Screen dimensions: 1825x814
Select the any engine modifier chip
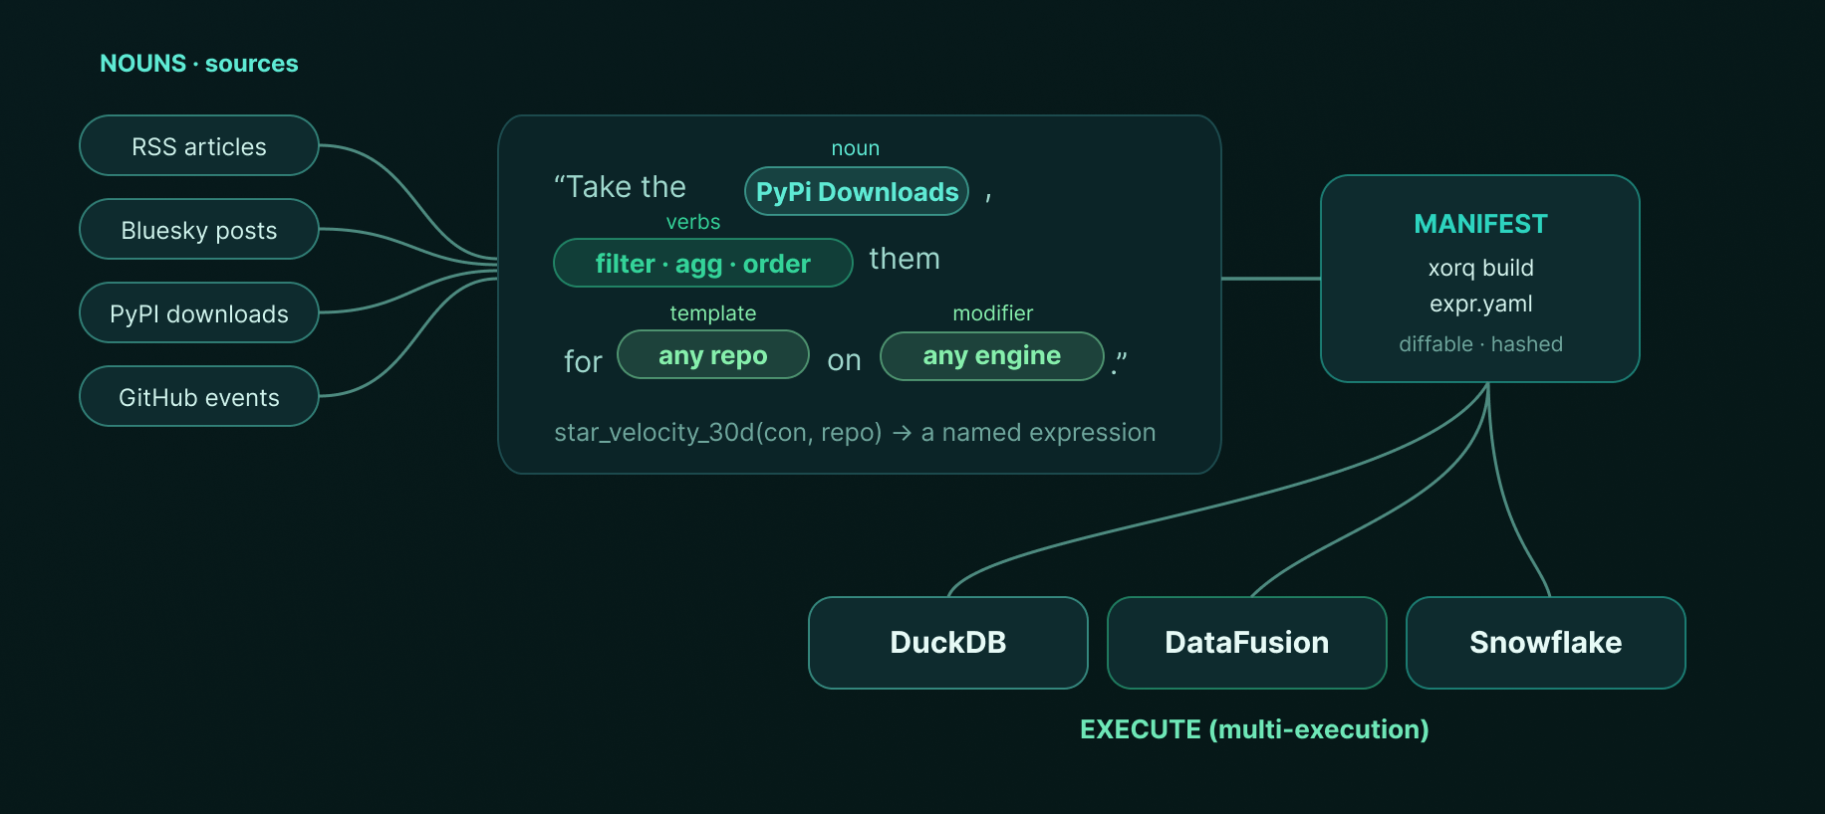coord(992,355)
